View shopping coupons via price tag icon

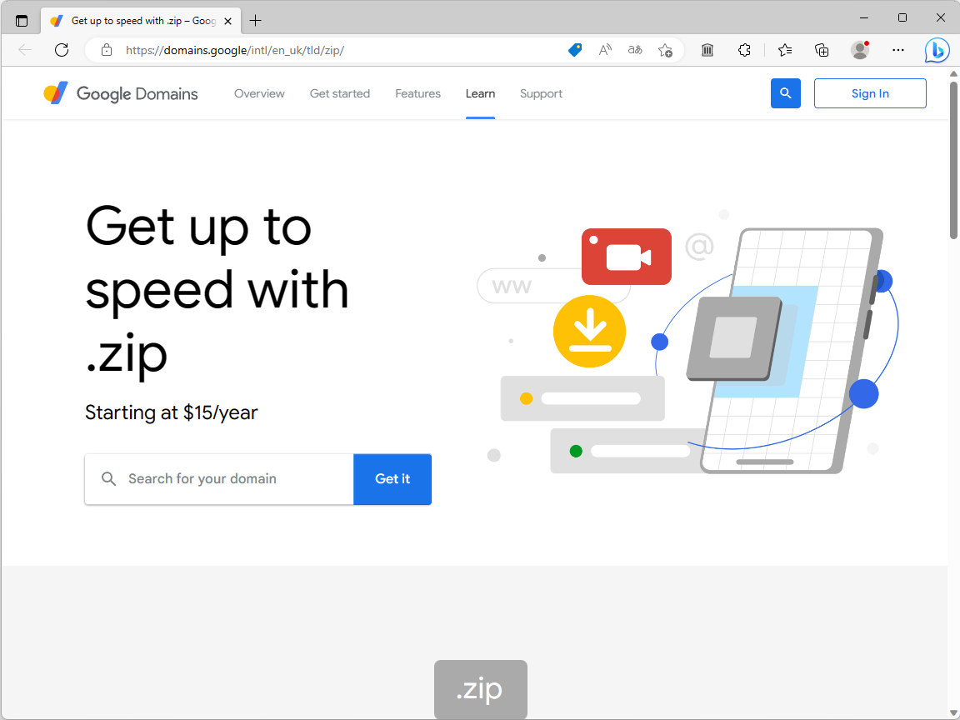pos(574,50)
